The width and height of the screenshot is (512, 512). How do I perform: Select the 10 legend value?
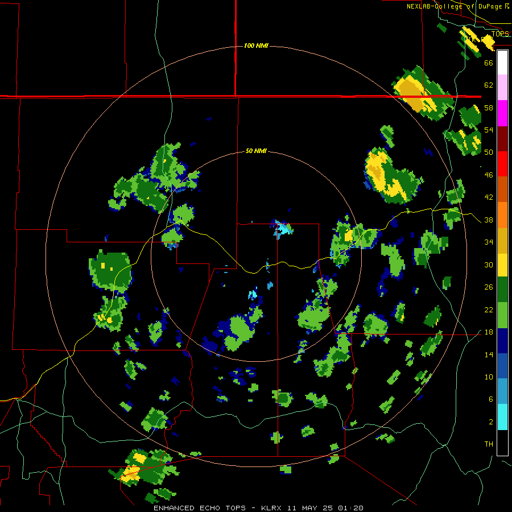[489, 377]
